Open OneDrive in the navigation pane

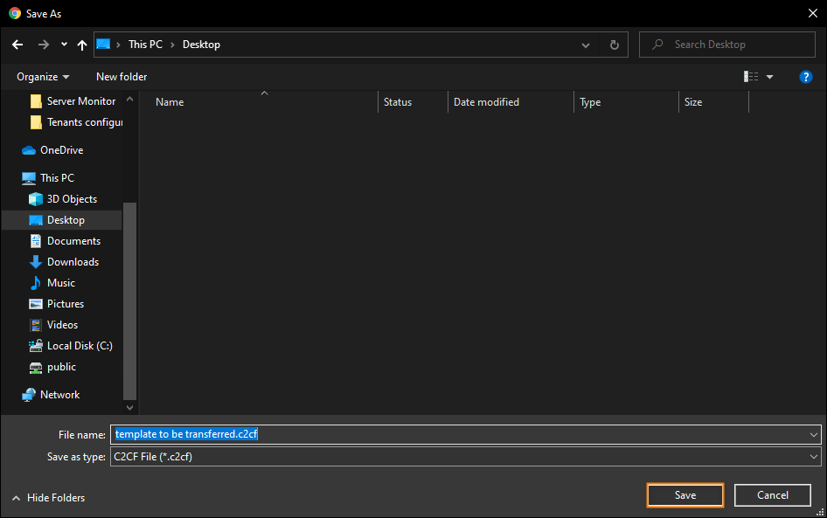52,150
